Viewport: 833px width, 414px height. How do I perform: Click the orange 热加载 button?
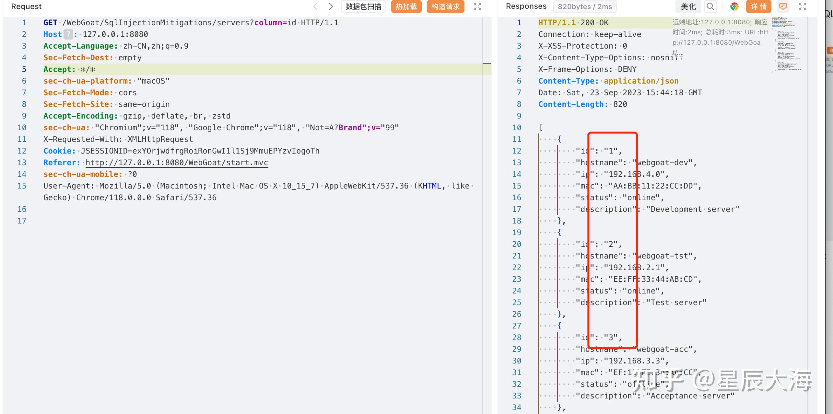[406, 6]
